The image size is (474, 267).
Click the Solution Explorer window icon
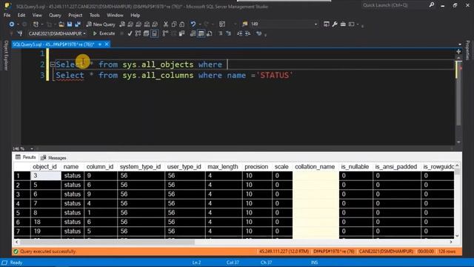(x=327, y=24)
